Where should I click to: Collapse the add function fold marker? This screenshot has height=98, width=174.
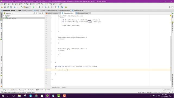click(x=51, y=68)
